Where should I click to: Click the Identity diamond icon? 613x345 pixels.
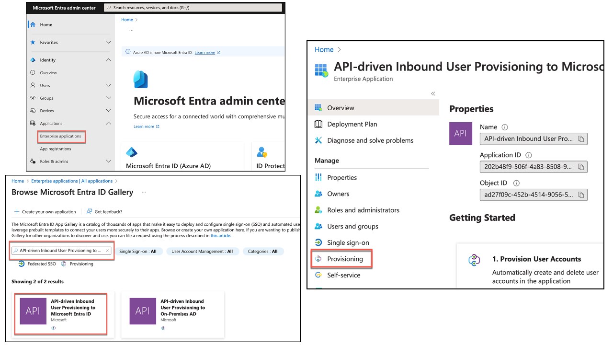tap(33, 60)
